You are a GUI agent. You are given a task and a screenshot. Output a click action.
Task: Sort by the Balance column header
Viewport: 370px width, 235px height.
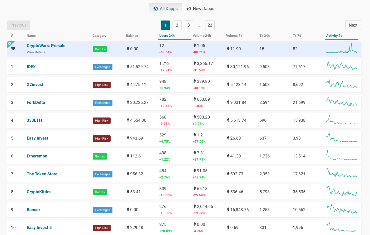(132, 36)
